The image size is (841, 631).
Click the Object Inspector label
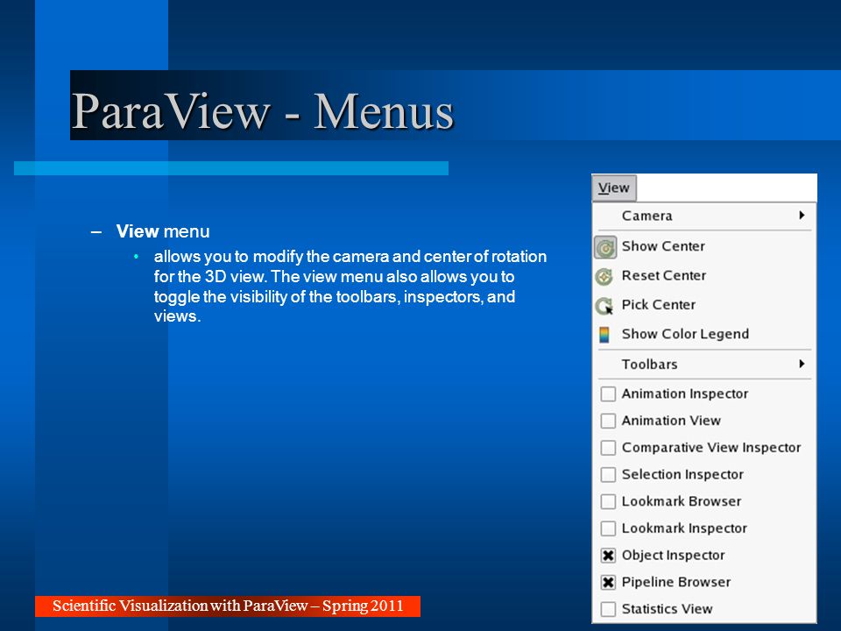click(x=673, y=556)
